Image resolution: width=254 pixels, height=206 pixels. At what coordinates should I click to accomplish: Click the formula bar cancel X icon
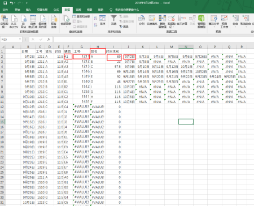point(33,40)
